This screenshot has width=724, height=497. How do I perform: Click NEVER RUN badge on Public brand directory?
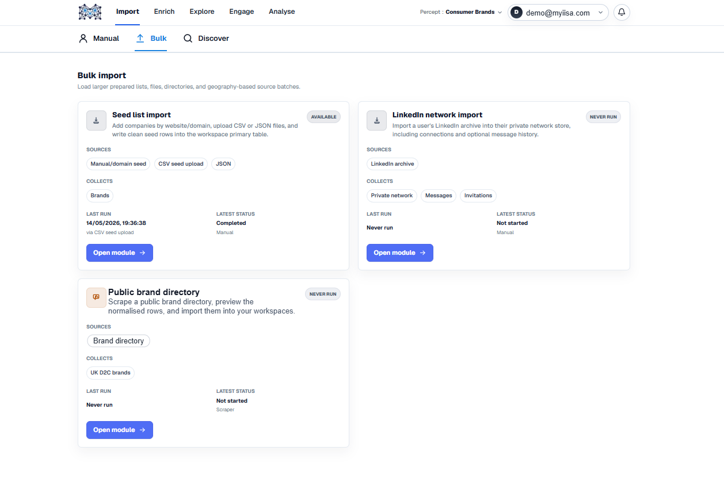[323, 294]
